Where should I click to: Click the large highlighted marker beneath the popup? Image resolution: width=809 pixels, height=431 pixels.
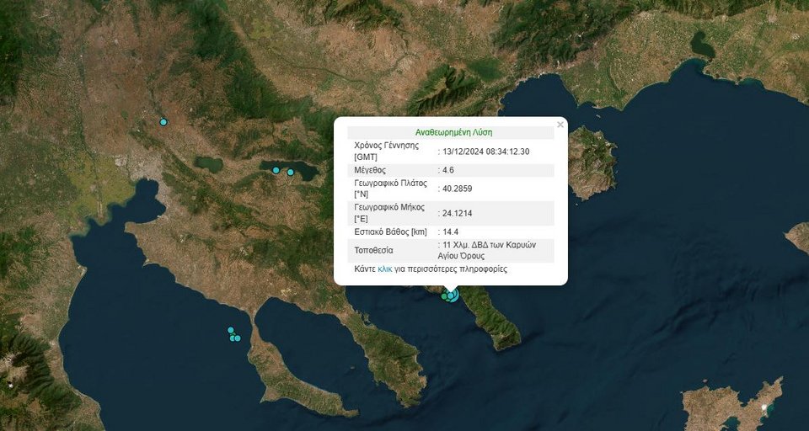pyautogui.click(x=453, y=294)
